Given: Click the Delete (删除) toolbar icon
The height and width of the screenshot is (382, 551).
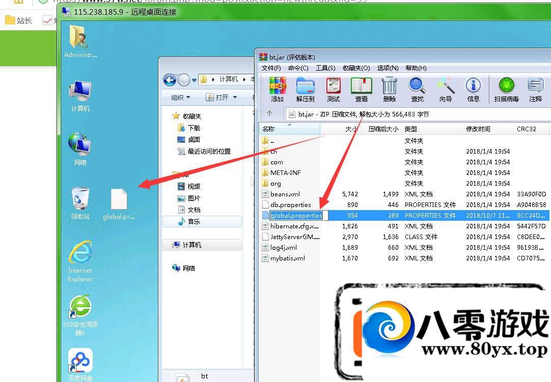Looking at the screenshot, I should (390, 90).
